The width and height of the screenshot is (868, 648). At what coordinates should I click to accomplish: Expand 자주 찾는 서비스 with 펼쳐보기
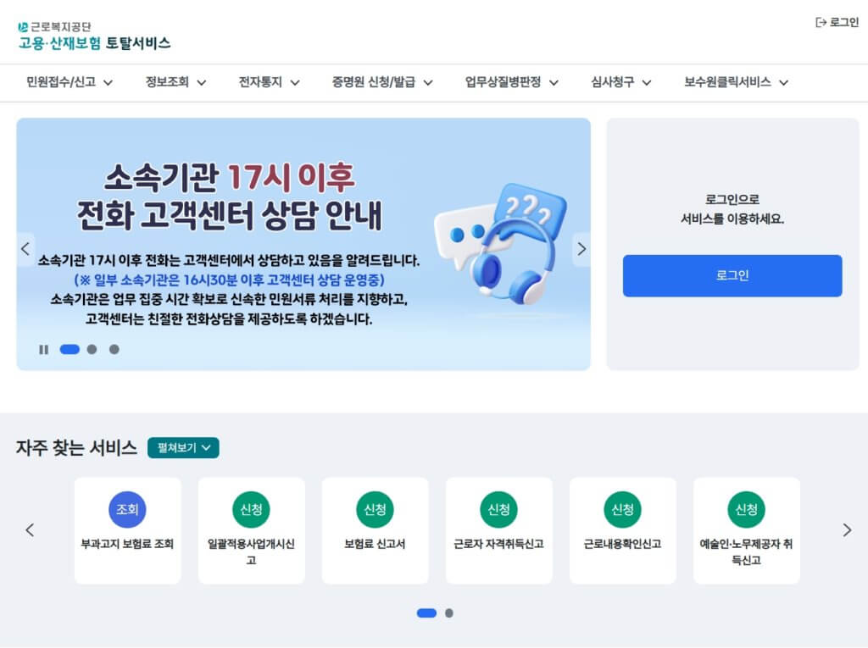pos(183,448)
